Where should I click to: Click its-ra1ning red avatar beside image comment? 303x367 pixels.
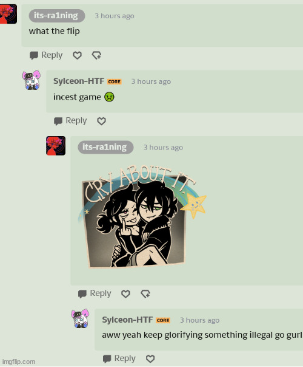click(56, 146)
